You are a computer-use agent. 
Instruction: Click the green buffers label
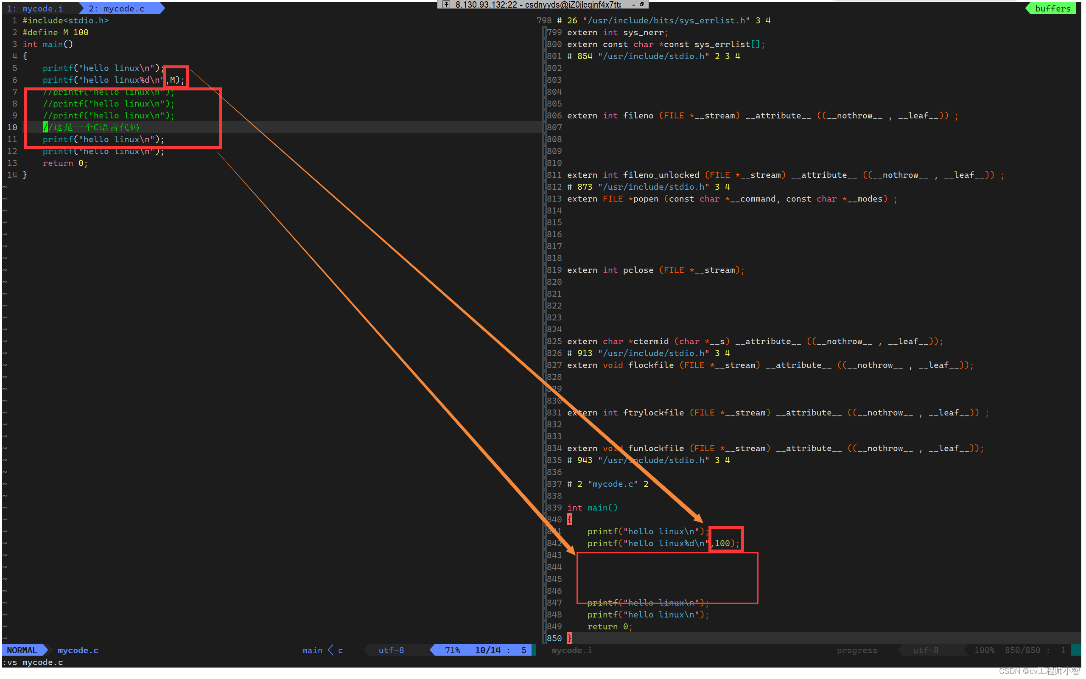[1052, 8]
